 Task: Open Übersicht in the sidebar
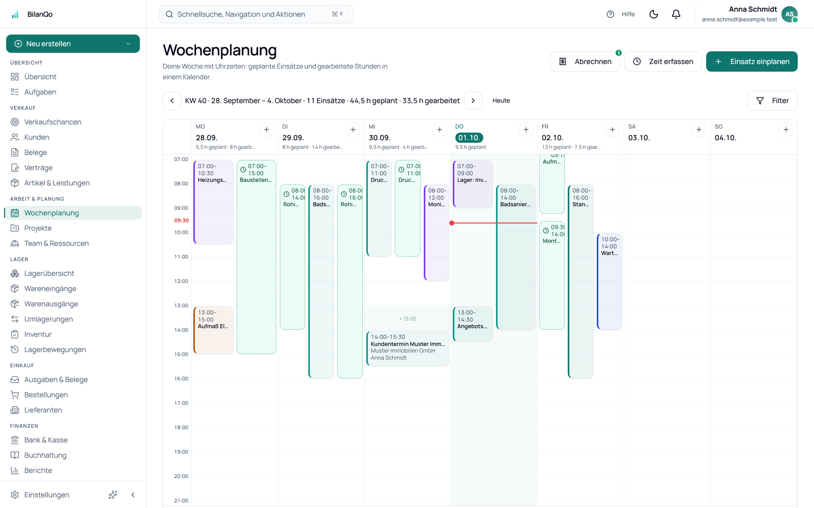[x=73, y=77]
